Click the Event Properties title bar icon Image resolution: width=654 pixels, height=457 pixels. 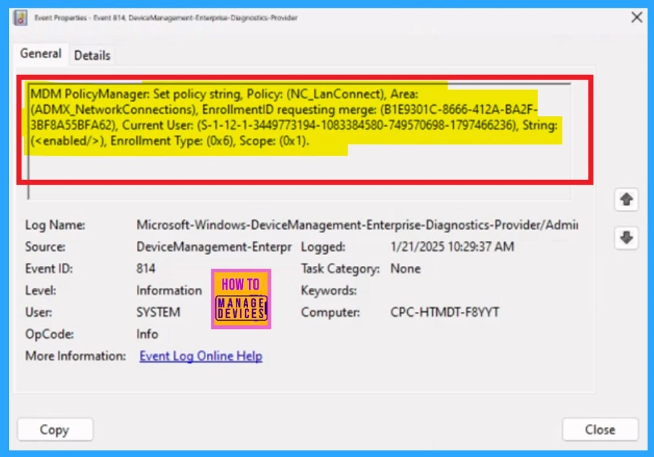[20, 18]
